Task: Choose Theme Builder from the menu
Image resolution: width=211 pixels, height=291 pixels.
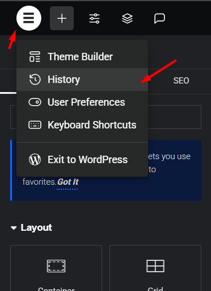Action: pyautogui.click(x=82, y=57)
